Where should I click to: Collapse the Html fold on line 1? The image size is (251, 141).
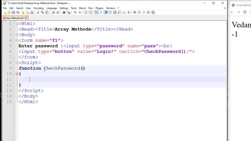[17, 23]
